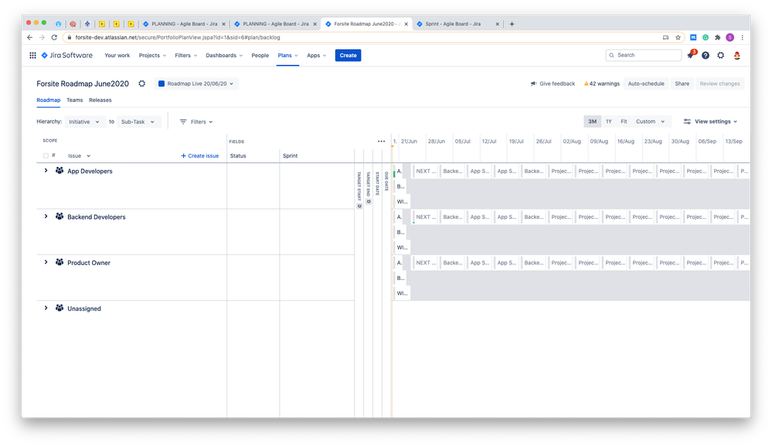Open the help question mark icon
This screenshot has width=772, height=446.
[x=706, y=56]
